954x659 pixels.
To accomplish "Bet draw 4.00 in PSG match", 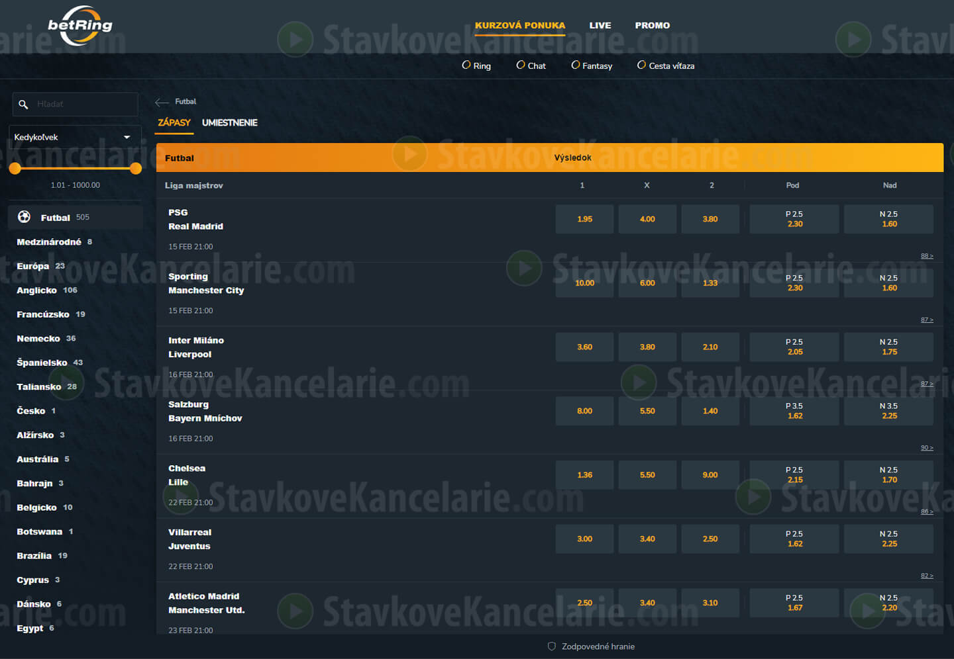I will tap(647, 219).
